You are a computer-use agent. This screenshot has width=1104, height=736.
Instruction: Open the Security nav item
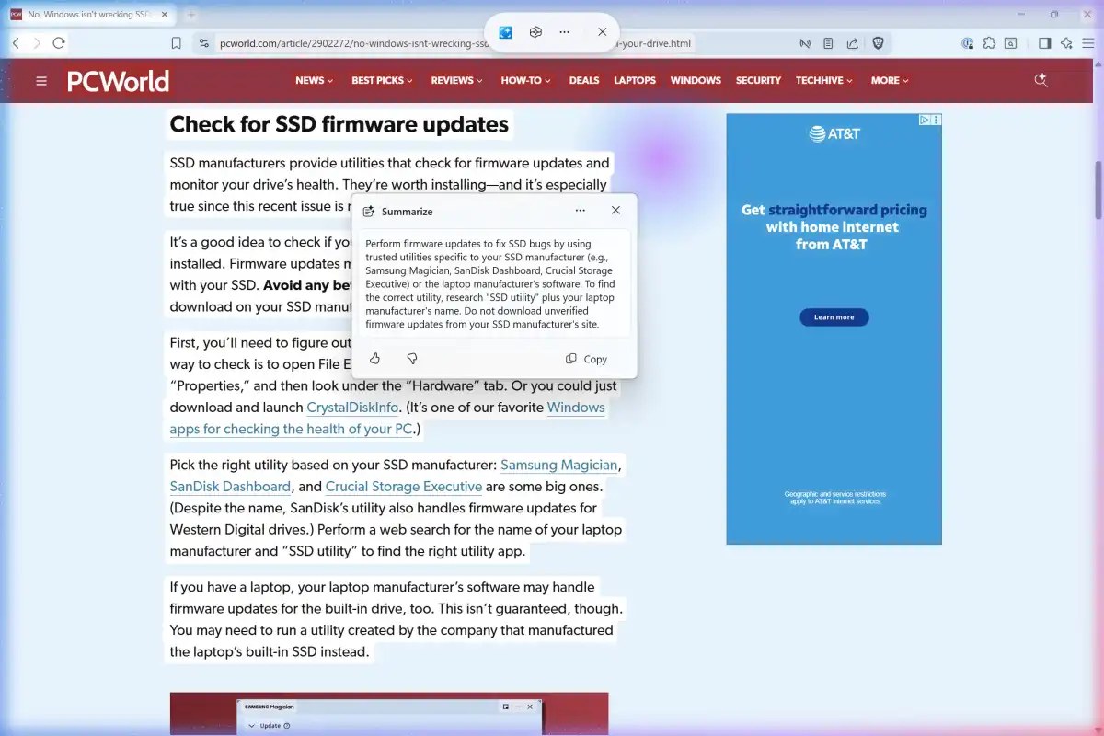(758, 81)
